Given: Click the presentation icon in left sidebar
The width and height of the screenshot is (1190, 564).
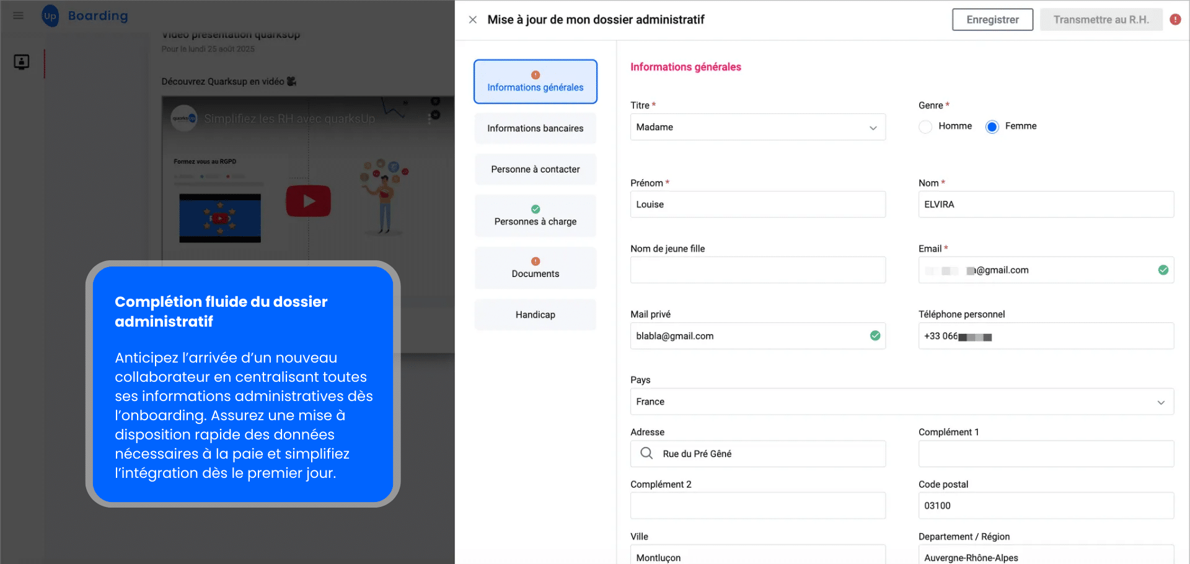Looking at the screenshot, I should [22, 62].
